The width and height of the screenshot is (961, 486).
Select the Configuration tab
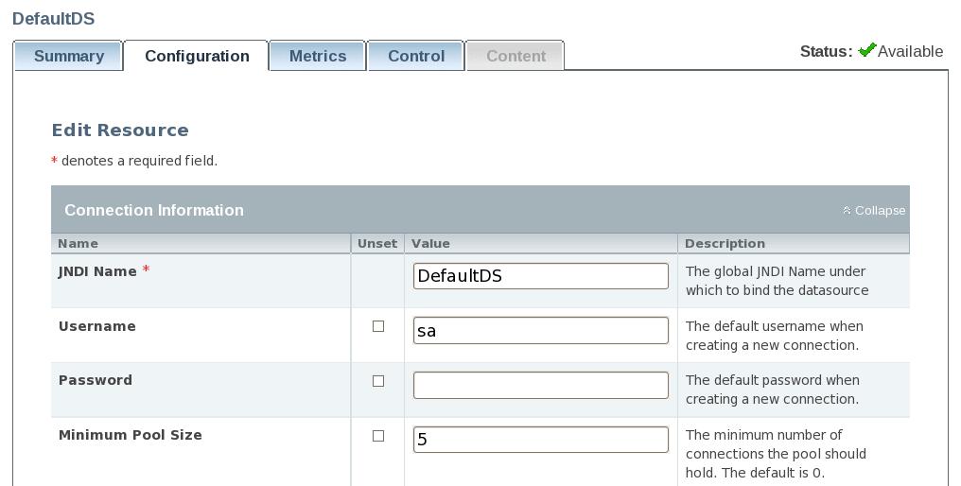point(197,56)
